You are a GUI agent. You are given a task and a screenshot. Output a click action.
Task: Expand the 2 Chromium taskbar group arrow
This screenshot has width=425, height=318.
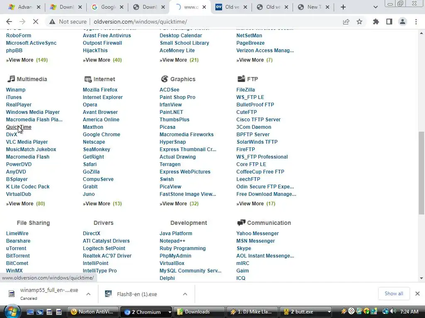click(x=170, y=312)
